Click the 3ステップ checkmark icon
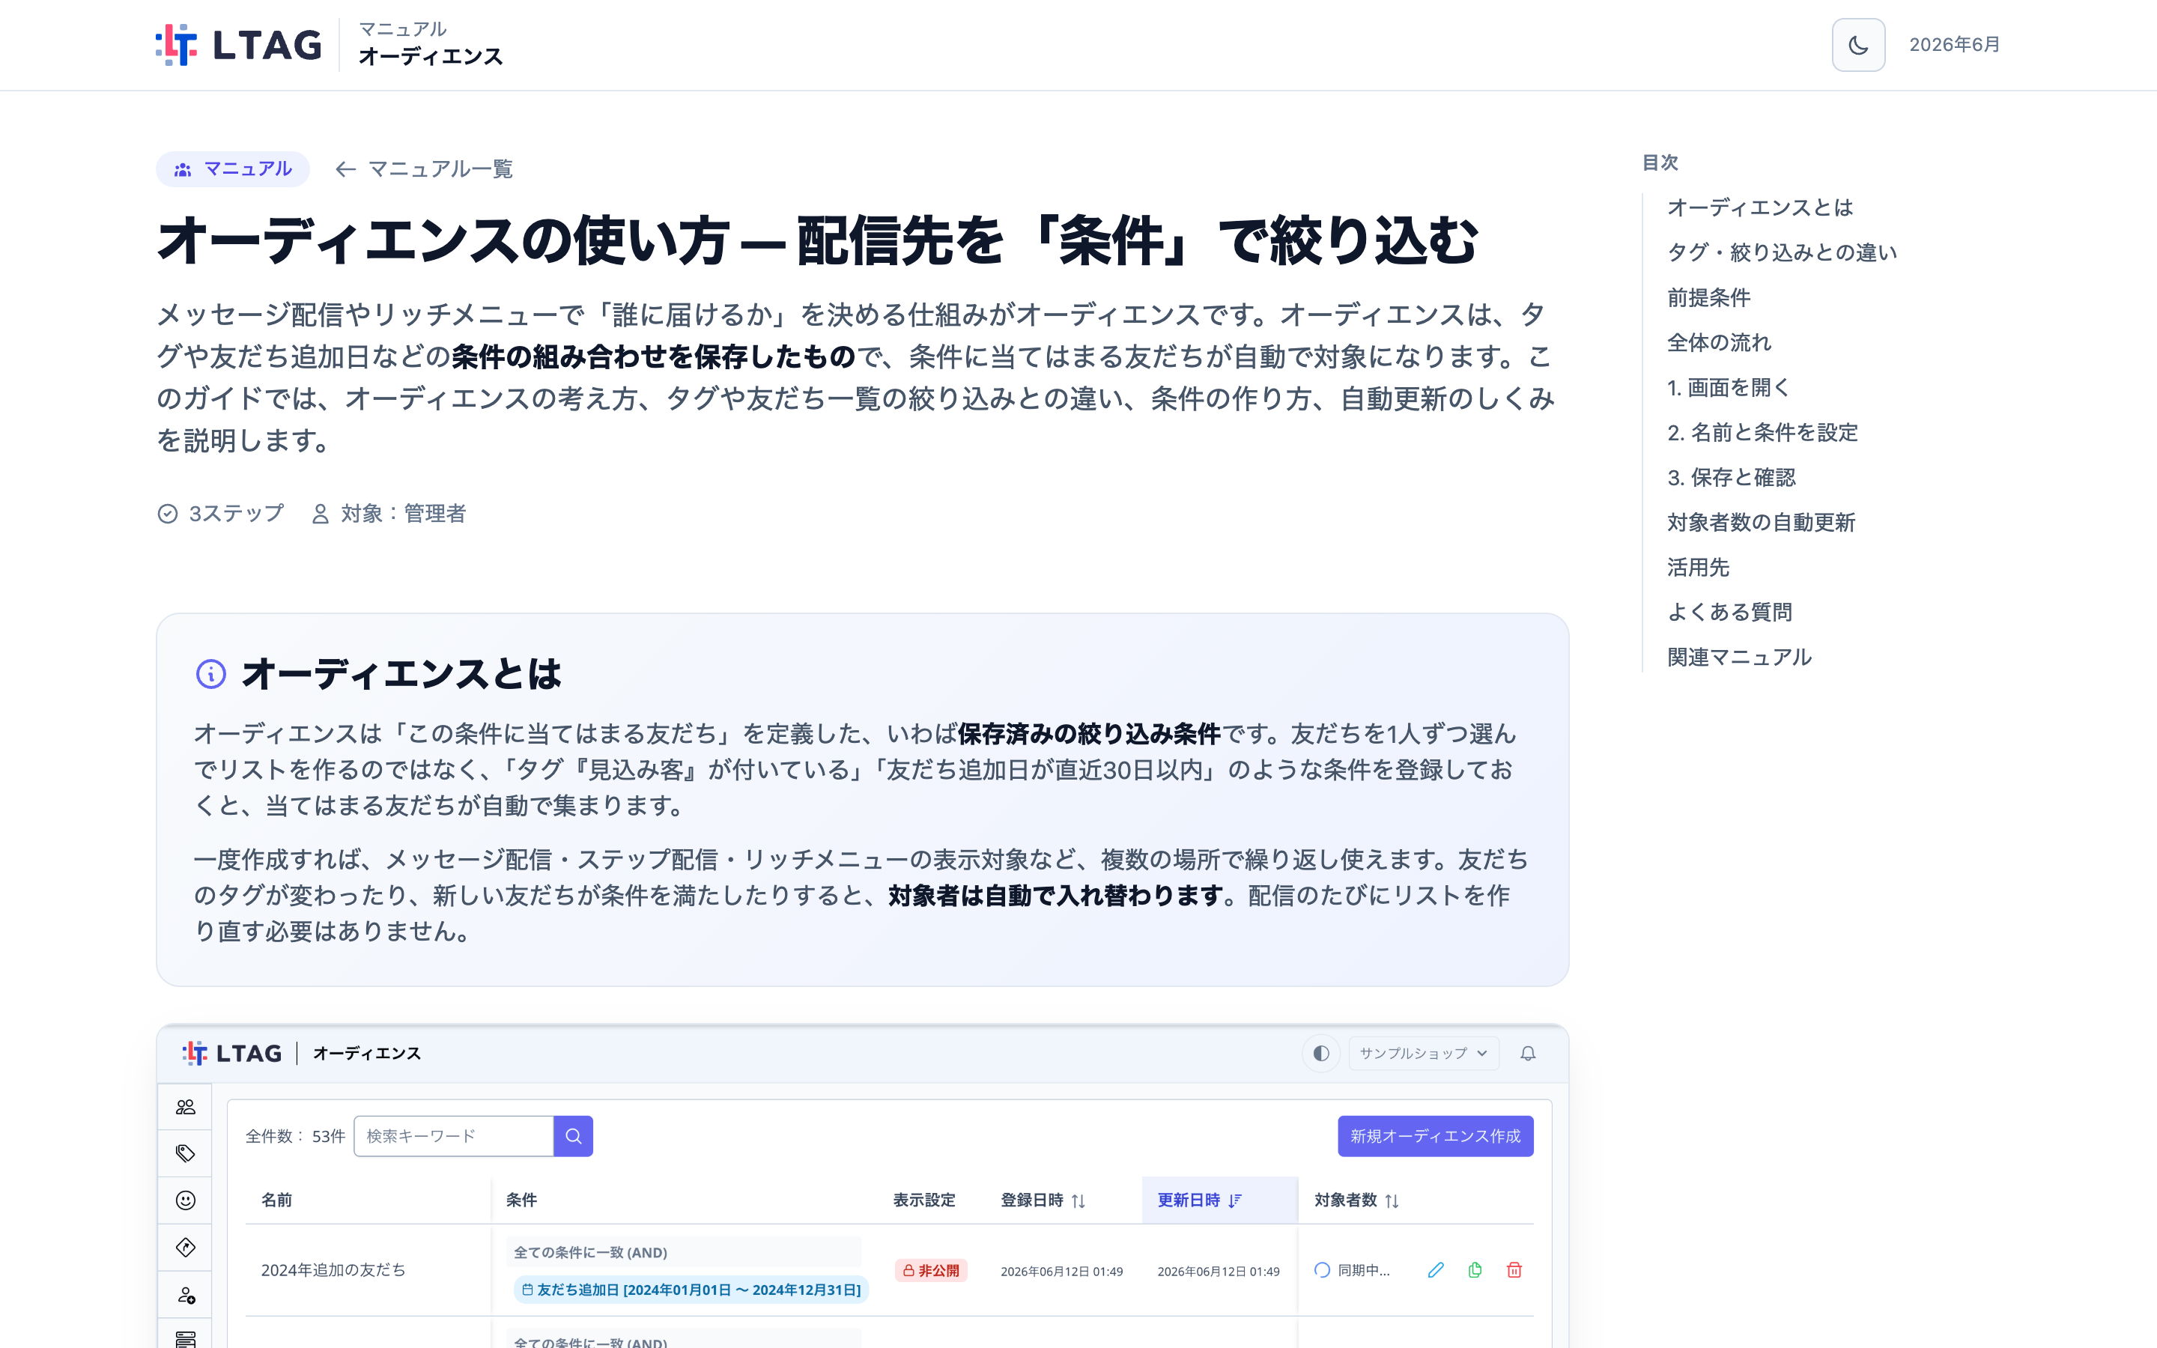The image size is (2157, 1348). point(168,514)
